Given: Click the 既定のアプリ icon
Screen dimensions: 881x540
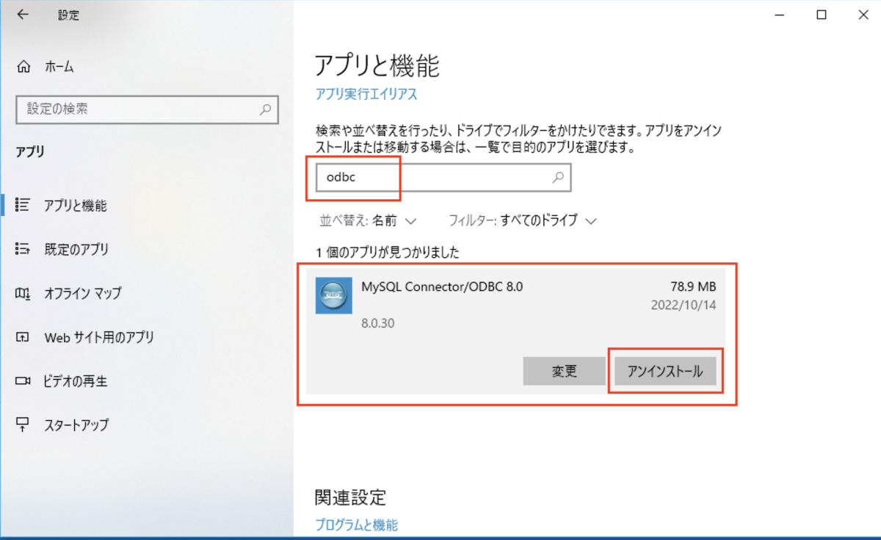Looking at the screenshot, I should click(x=23, y=249).
